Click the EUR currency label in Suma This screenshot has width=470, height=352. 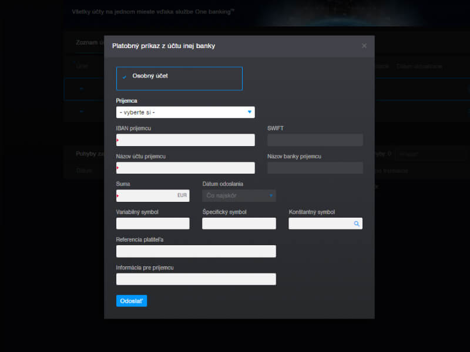pyautogui.click(x=182, y=195)
